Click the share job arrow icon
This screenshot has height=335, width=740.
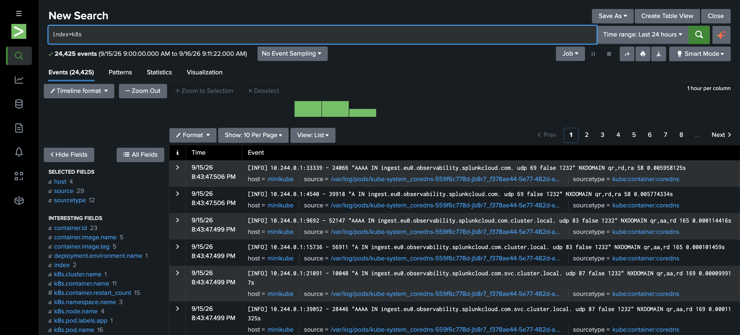627,54
